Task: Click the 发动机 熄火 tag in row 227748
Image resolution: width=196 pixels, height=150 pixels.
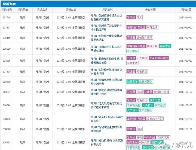Action: (x=134, y=17)
